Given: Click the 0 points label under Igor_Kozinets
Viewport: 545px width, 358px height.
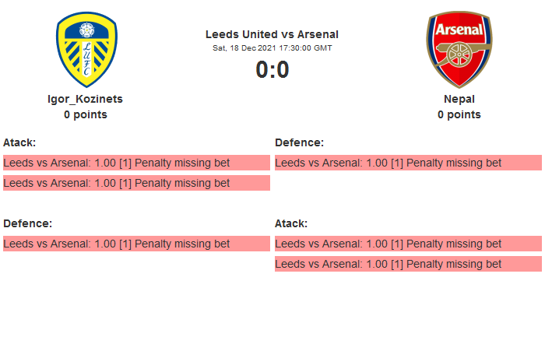Looking at the screenshot, I should 86,114.
